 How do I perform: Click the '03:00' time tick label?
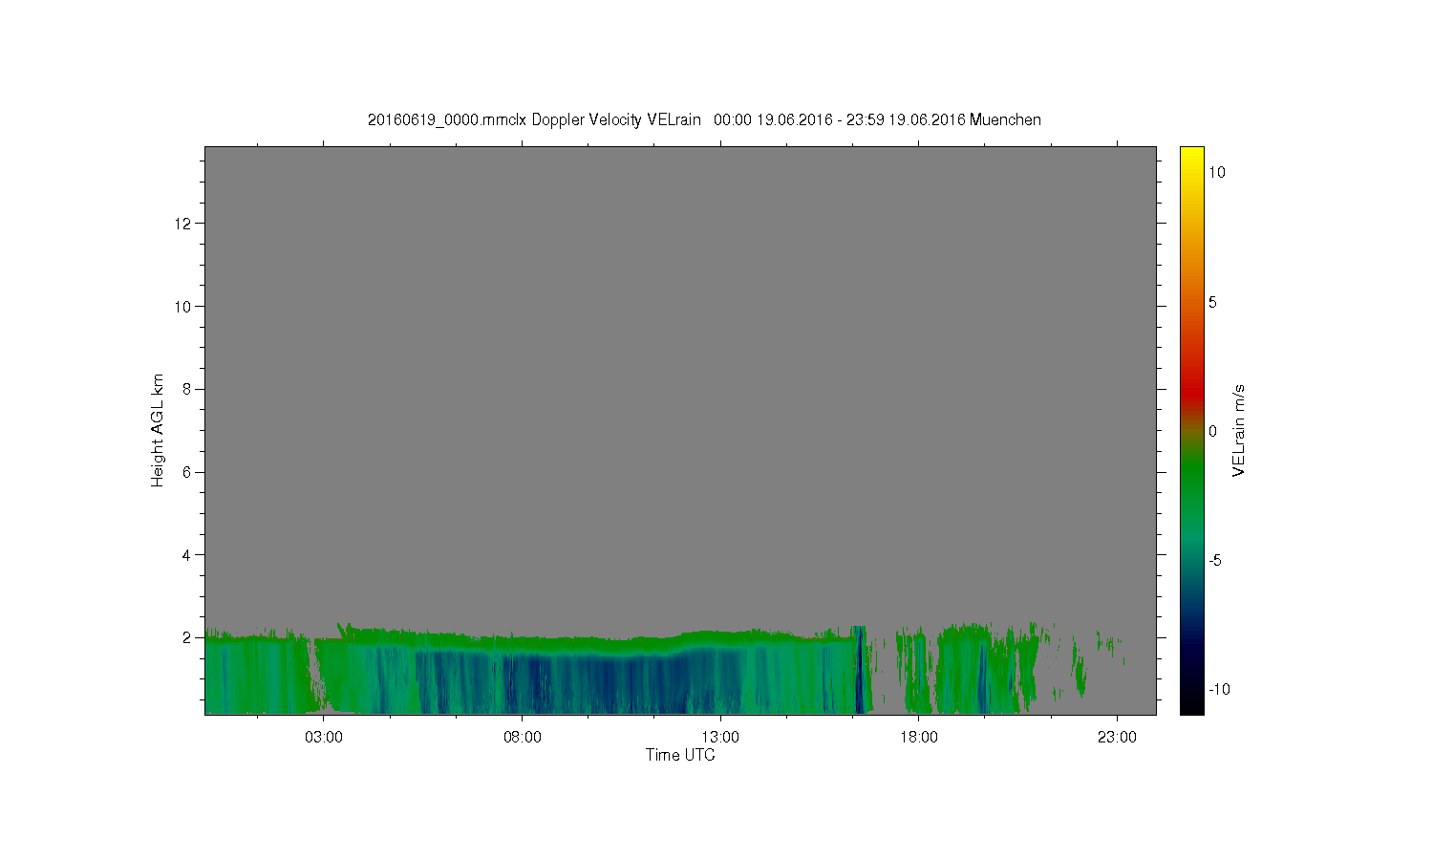coord(324,738)
